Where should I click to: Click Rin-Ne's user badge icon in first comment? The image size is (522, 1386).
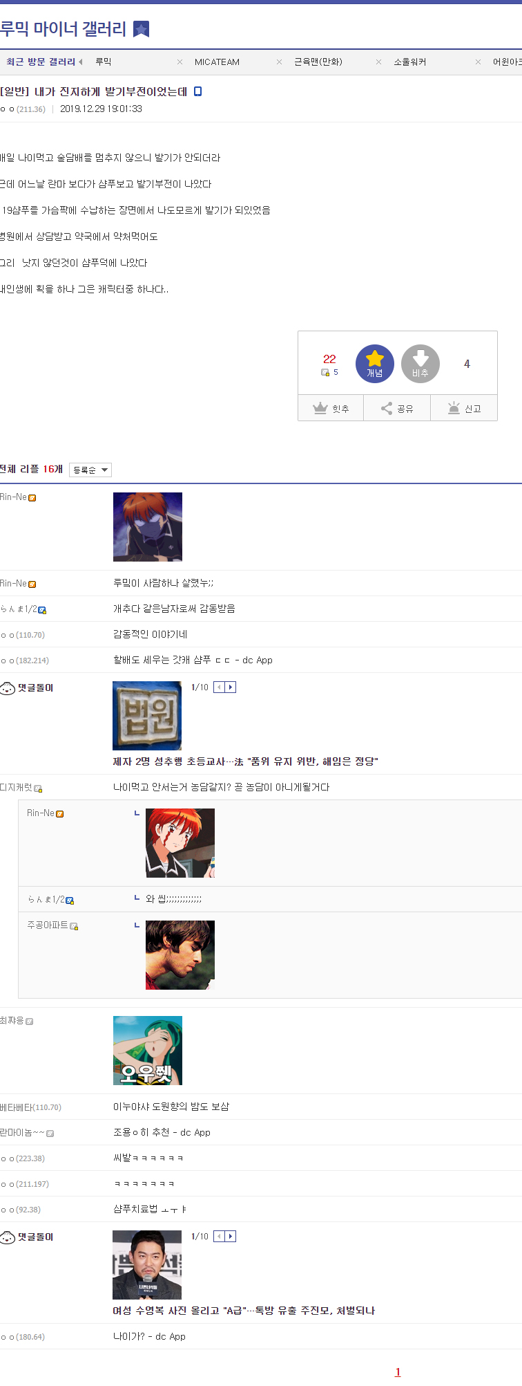pyautogui.click(x=32, y=498)
